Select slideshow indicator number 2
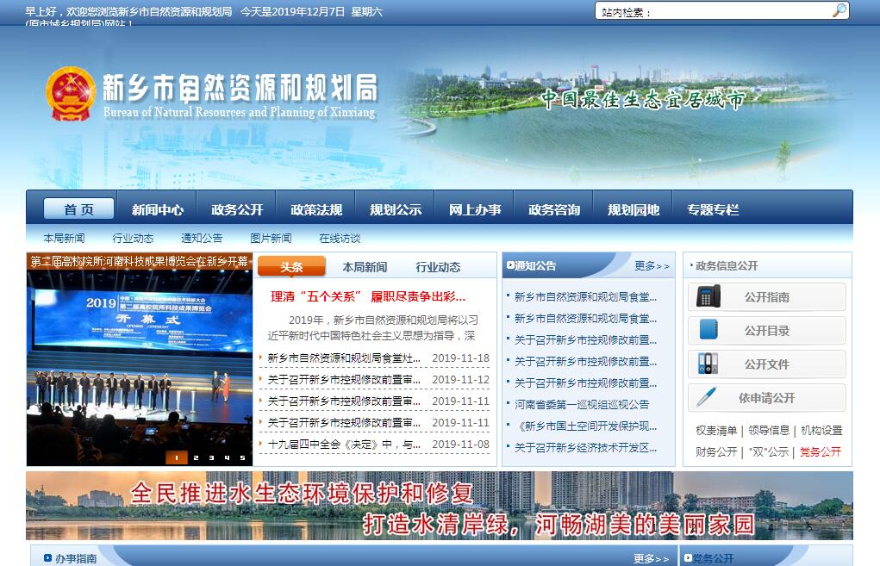This screenshot has width=880, height=566. (x=195, y=458)
